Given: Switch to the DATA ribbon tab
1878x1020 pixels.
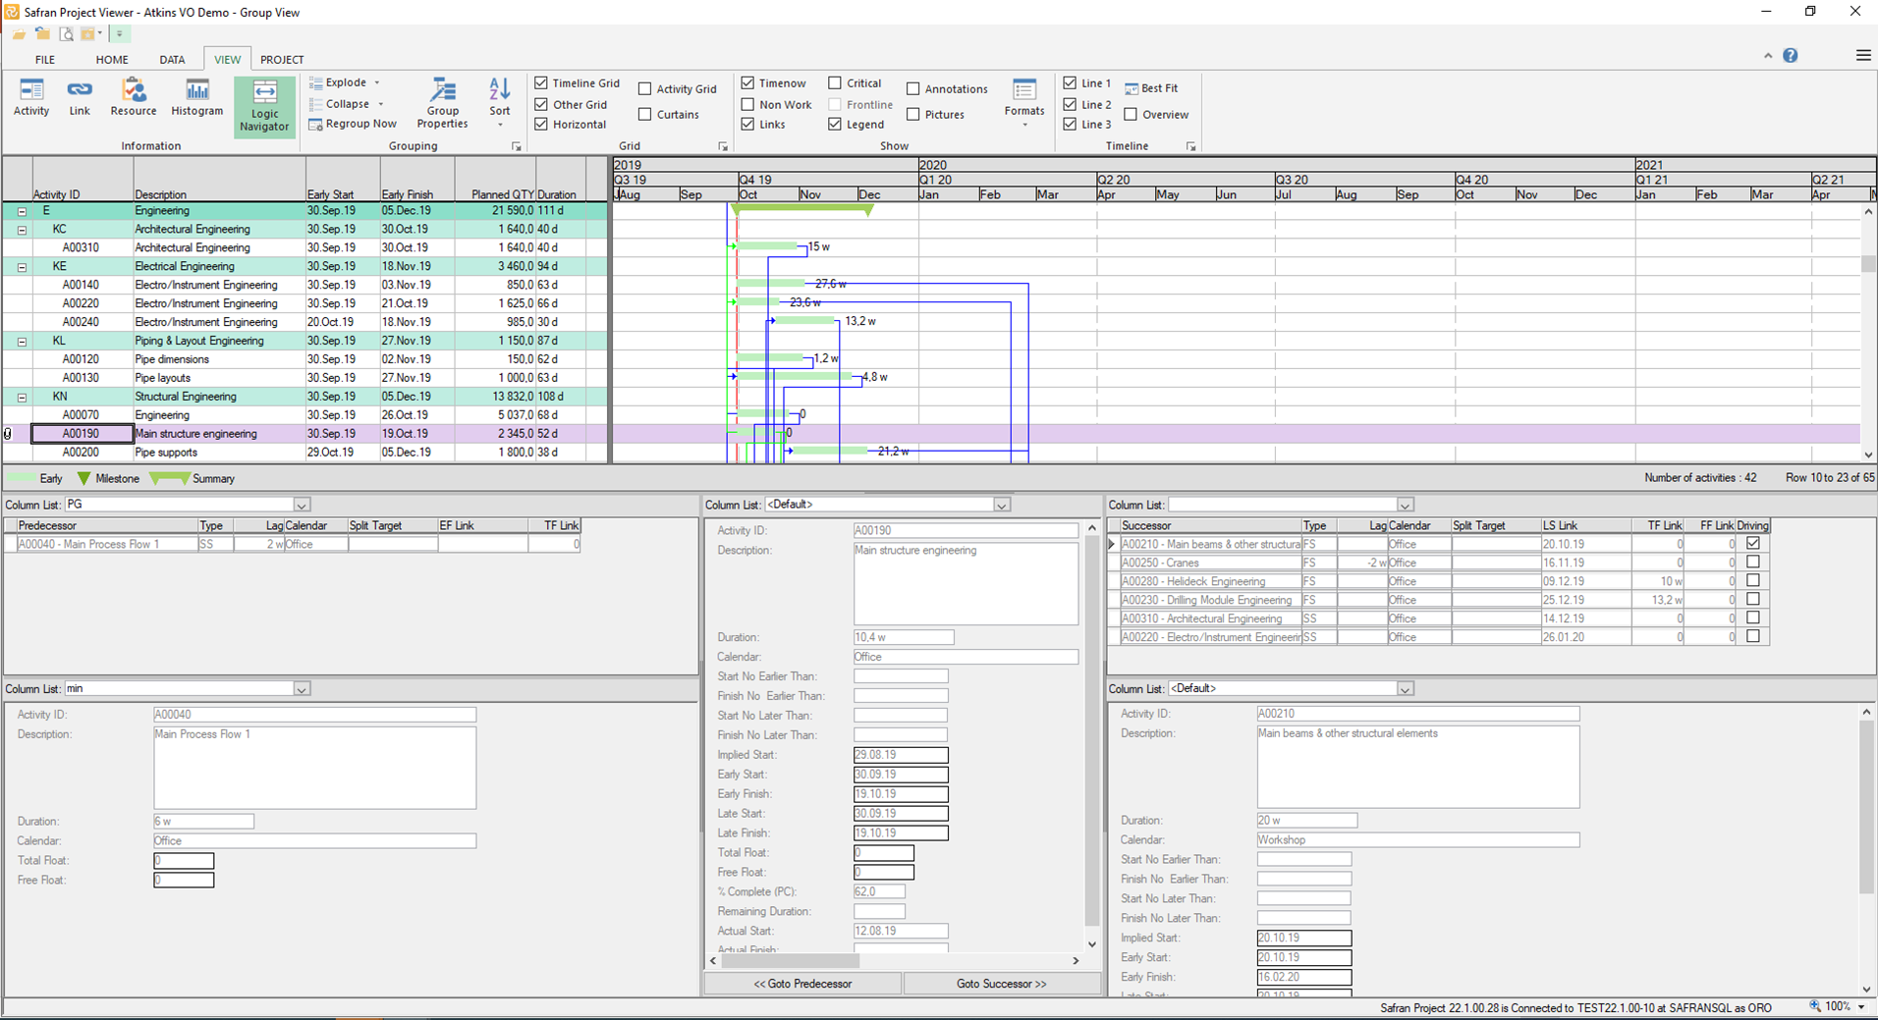Looking at the screenshot, I should click(172, 60).
